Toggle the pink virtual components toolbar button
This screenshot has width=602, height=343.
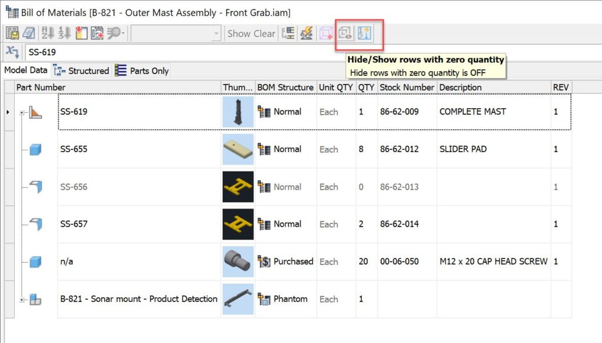pos(326,33)
